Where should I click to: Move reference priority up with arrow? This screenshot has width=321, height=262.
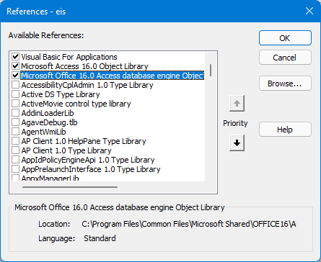coord(237,104)
